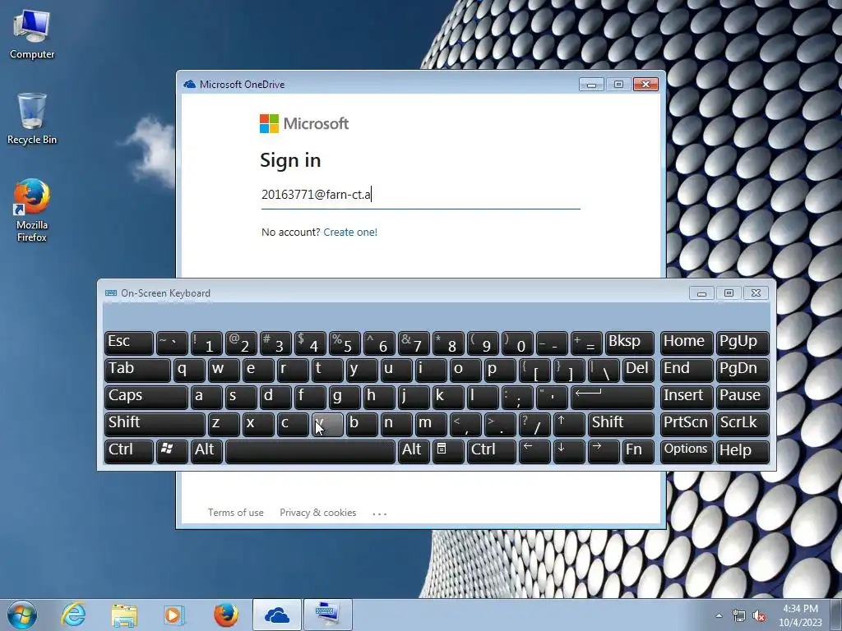This screenshot has width=842, height=631.
Task: Open Windows Explorer folder in taskbar
Action: click(x=124, y=615)
